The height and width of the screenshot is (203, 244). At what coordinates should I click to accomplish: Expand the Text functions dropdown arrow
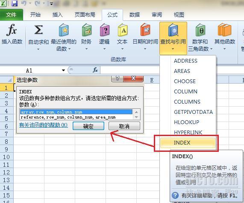(x=123, y=49)
